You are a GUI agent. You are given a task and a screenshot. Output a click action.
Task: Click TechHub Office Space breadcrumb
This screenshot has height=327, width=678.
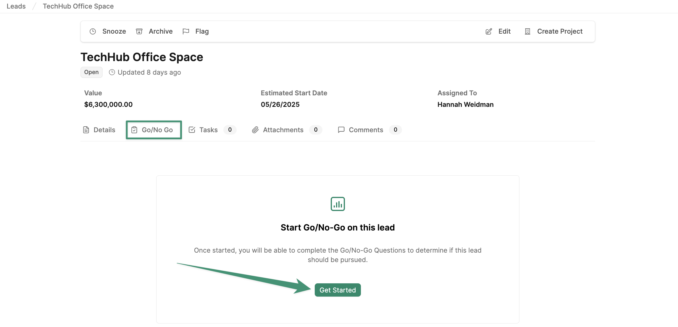pyautogui.click(x=78, y=6)
